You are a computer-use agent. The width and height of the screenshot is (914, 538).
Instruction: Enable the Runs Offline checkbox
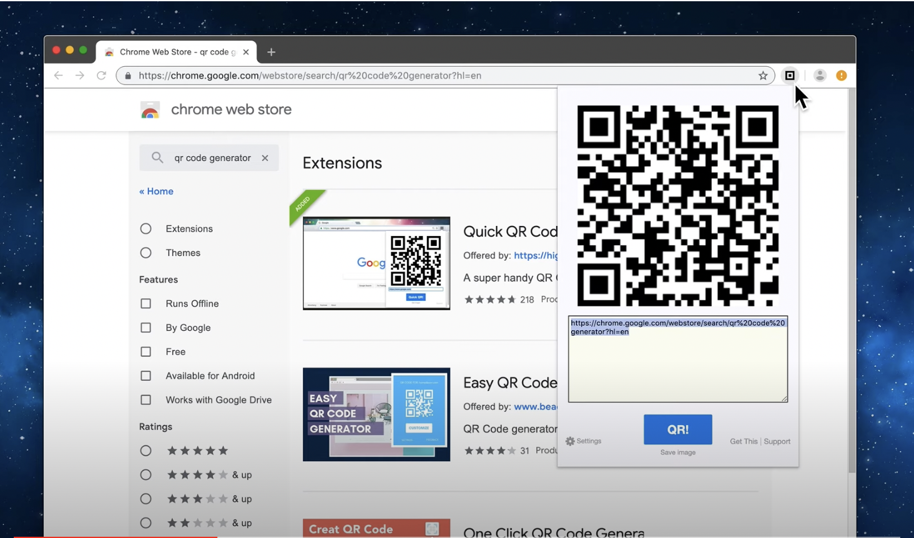[145, 303]
